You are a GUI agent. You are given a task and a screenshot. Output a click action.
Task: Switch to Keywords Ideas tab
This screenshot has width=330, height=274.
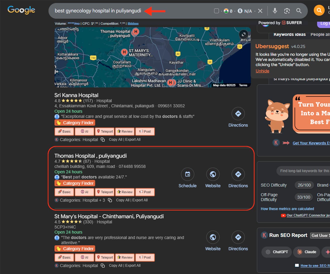(x=290, y=34)
